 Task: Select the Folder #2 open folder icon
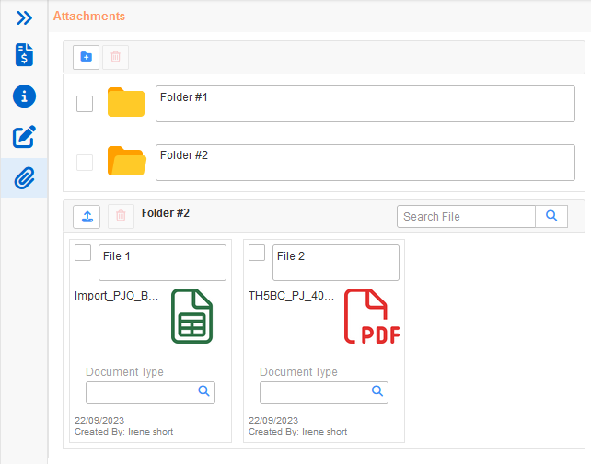tap(126, 161)
